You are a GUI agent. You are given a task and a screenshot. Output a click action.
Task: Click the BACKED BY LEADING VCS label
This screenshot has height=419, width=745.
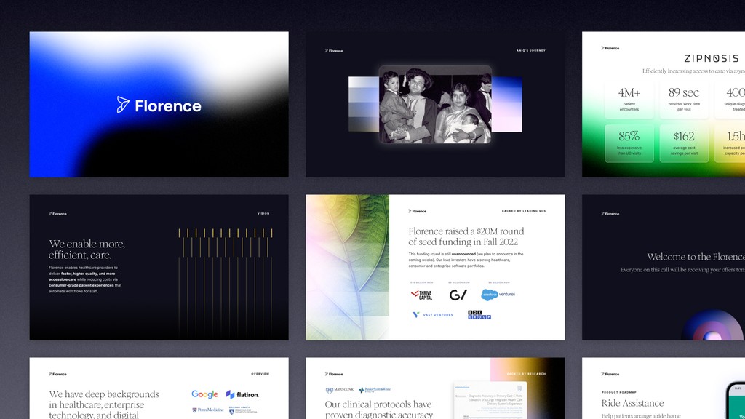click(x=524, y=211)
